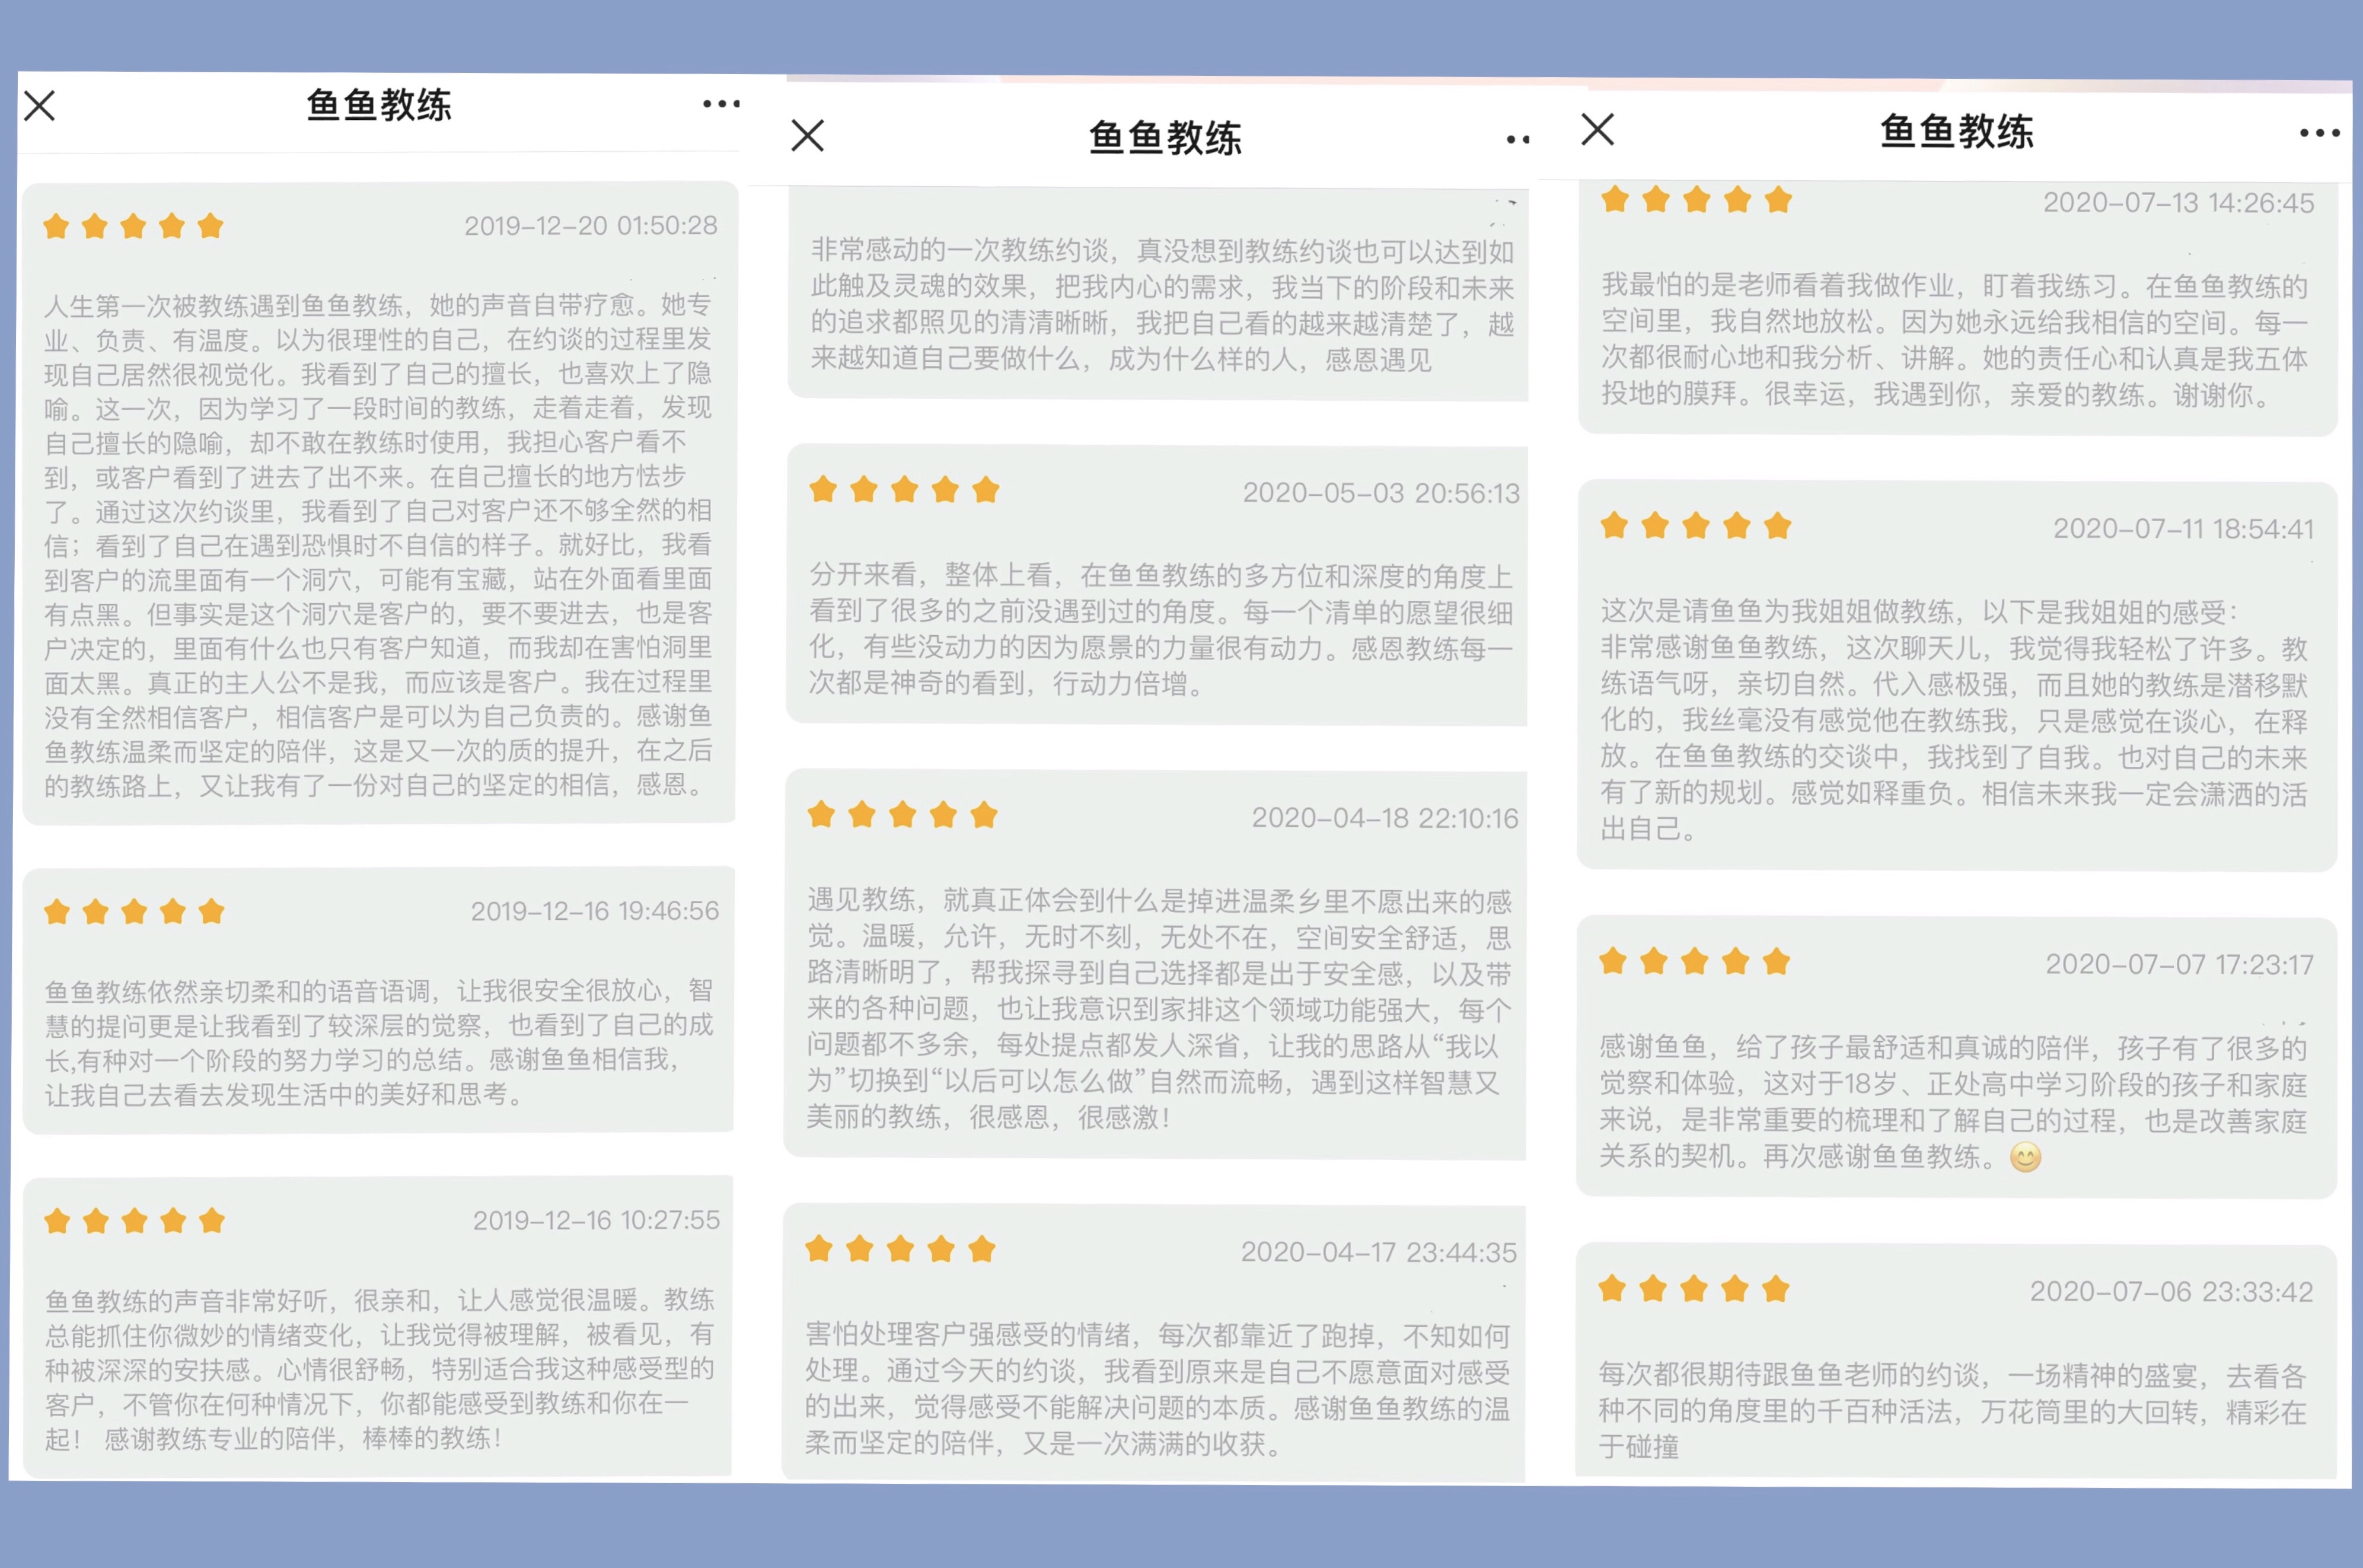Screen dimensions: 2363x1568
Task: Open the review starting with 我最怕的是老师
Action: (x=1954, y=340)
